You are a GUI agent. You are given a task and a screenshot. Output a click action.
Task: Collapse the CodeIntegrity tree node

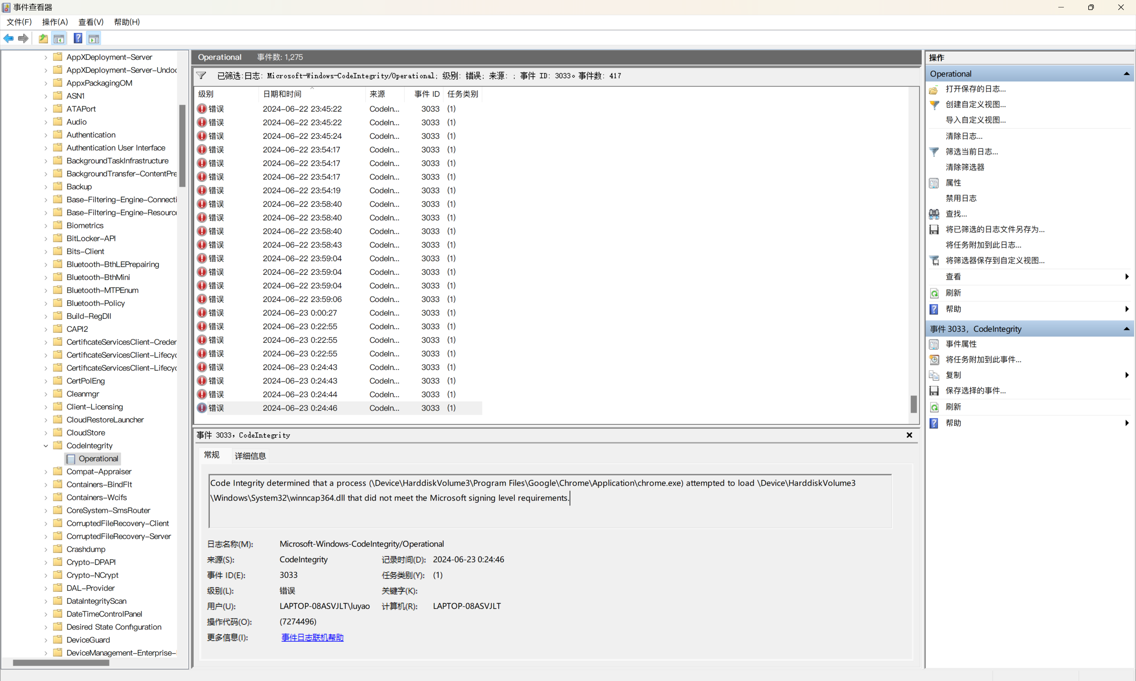pos(45,446)
